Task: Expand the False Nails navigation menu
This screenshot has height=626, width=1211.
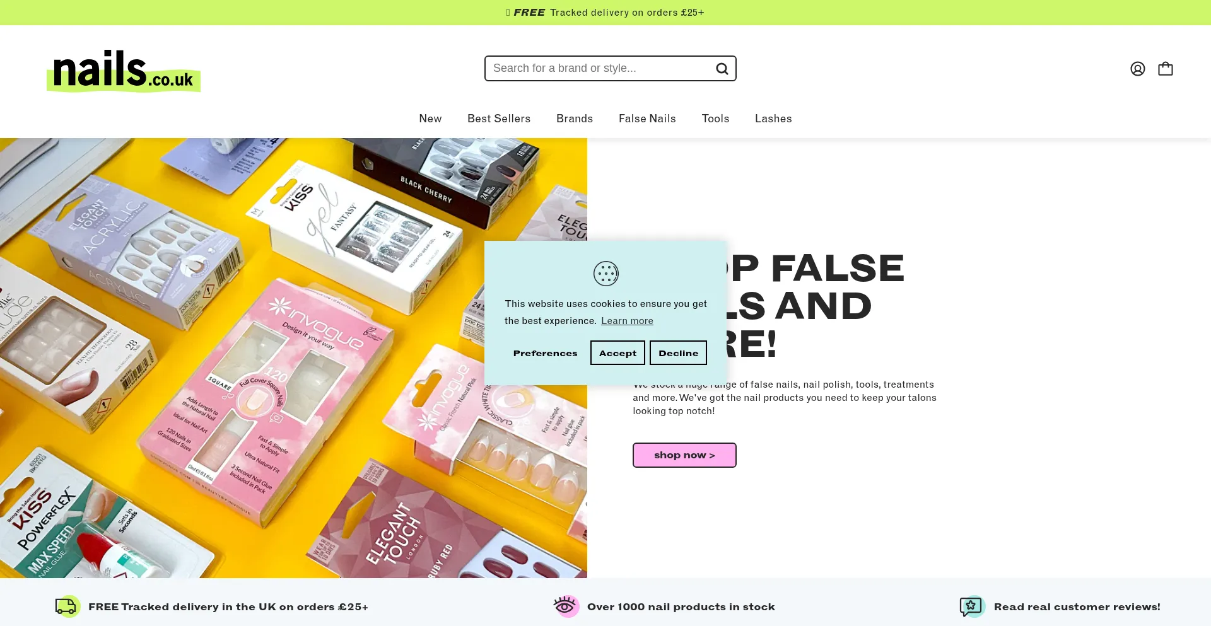Action: point(647,119)
